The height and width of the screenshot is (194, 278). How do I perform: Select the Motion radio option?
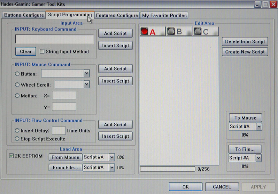(x=17, y=96)
